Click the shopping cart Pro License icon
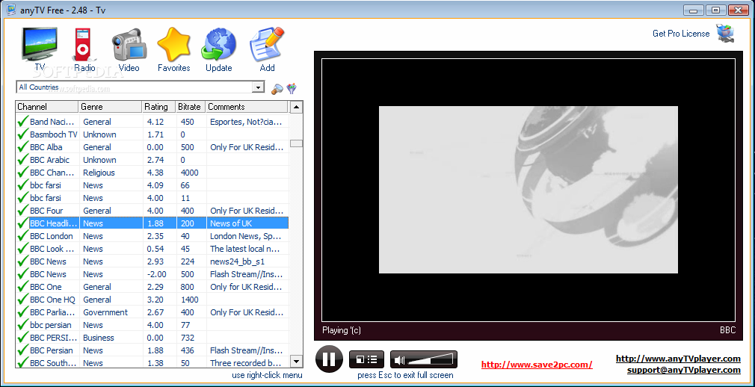Image resolution: width=755 pixels, height=387 pixels. coord(726,34)
